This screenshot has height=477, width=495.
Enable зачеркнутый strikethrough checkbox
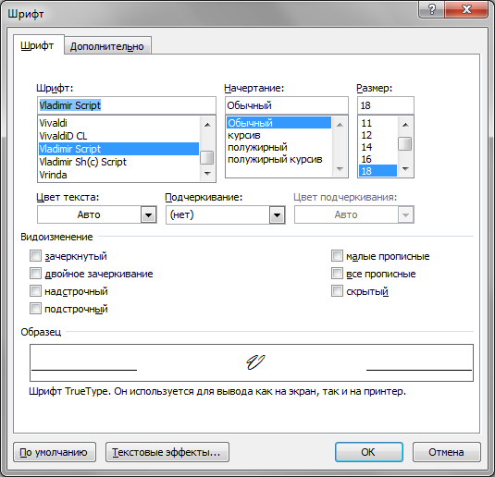pyautogui.click(x=35, y=256)
